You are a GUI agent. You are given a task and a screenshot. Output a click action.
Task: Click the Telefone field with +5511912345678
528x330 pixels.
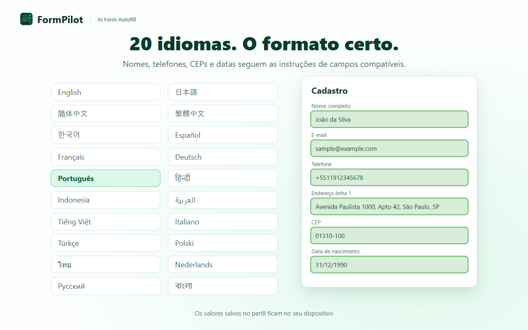(x=389, y=177)
